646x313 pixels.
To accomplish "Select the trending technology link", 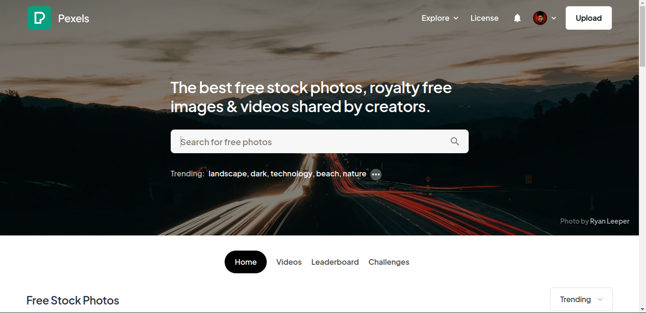I will coord(291,174).
